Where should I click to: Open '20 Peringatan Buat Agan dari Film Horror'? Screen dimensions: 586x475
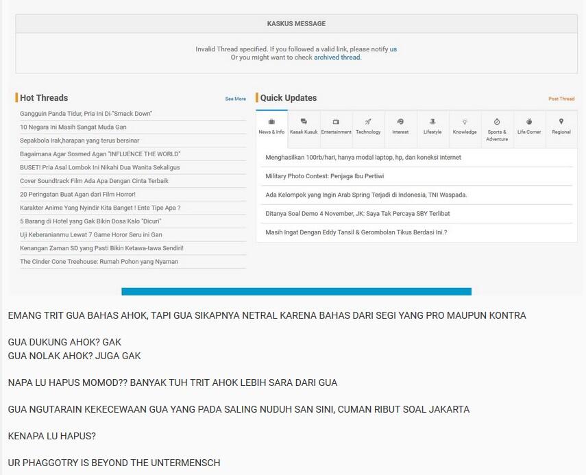[x=77, y=195]
